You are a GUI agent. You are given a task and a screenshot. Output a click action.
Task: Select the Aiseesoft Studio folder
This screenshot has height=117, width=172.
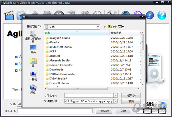point(58,61)
